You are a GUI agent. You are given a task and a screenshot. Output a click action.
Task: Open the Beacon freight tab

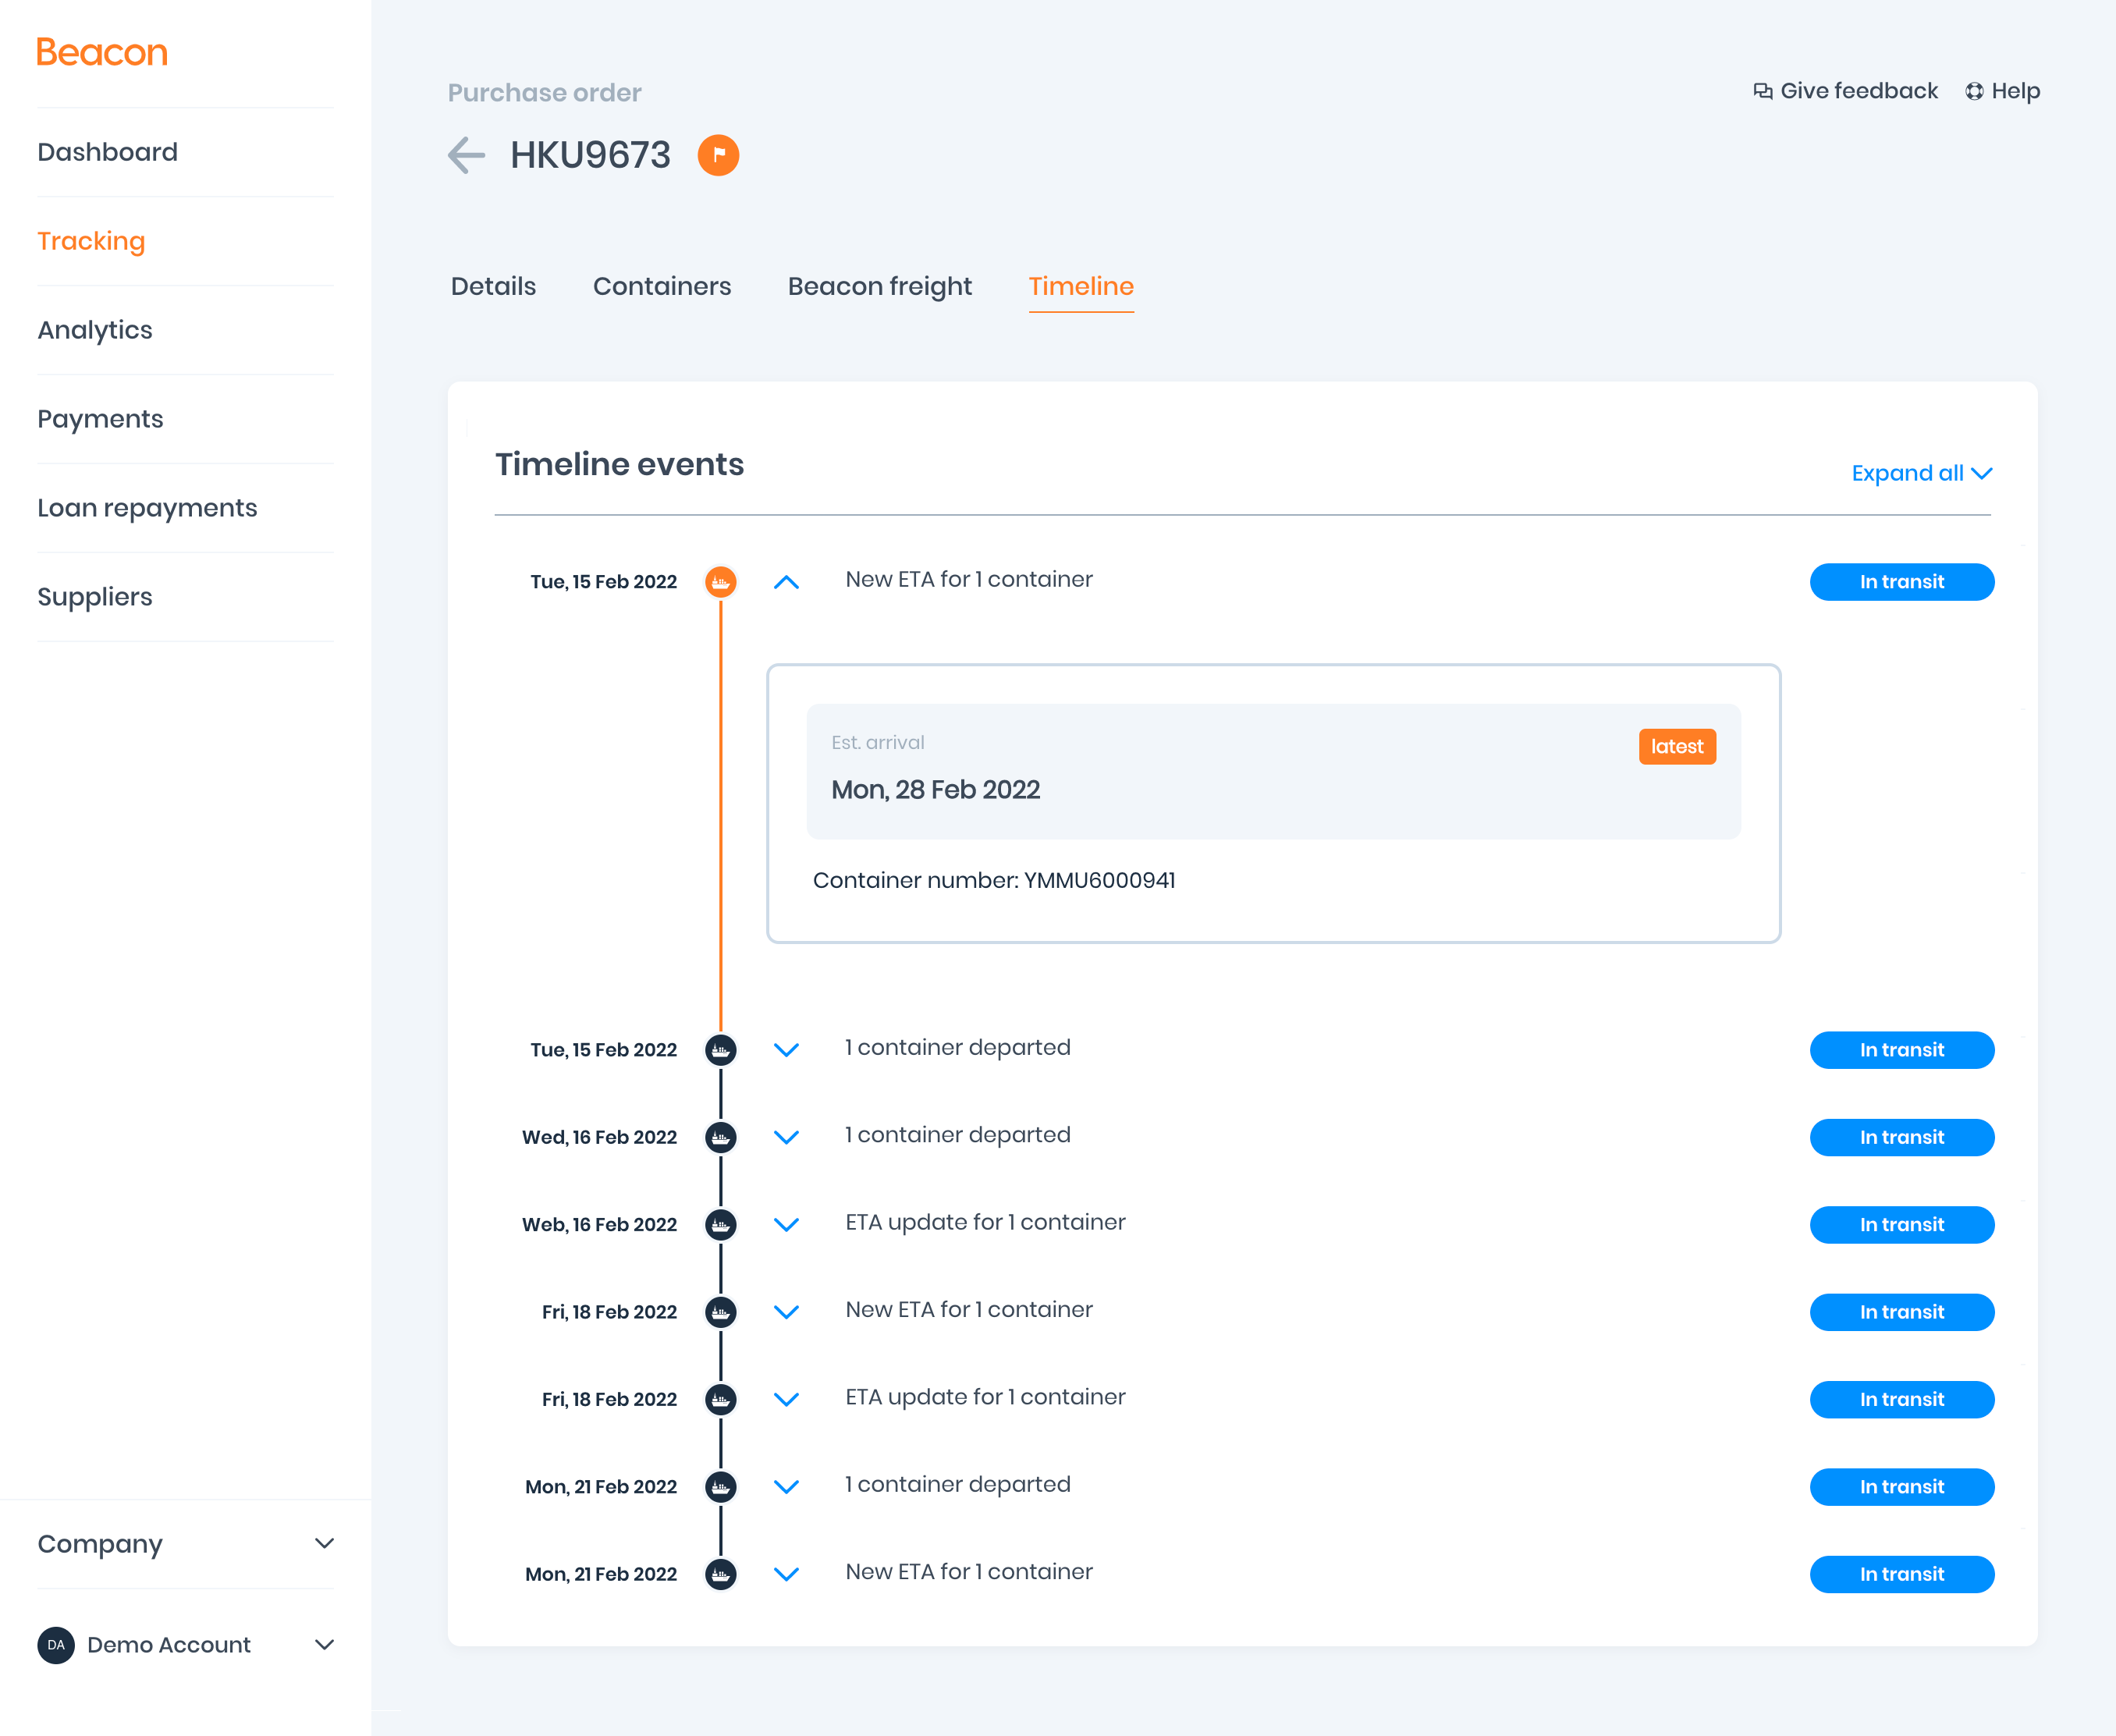879,286
